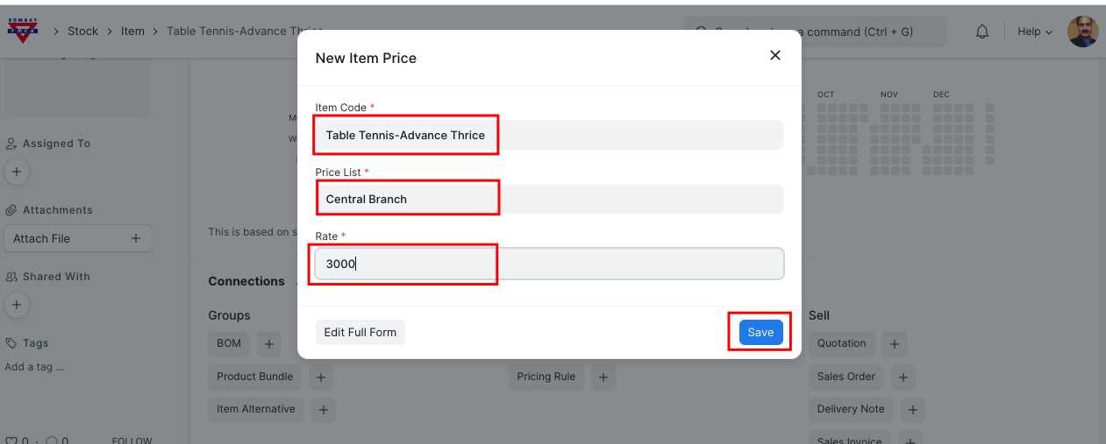The height and width of the screenshot is (444, 1106).
Task: Add new Sales Order with plus icon
Action: [x=903, y=377]
